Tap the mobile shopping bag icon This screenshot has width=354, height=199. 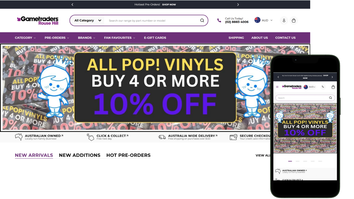click(x=333, y=87)
